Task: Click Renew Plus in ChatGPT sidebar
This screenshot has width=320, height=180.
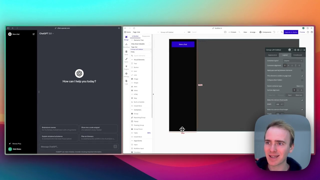Action: [15, 144]
